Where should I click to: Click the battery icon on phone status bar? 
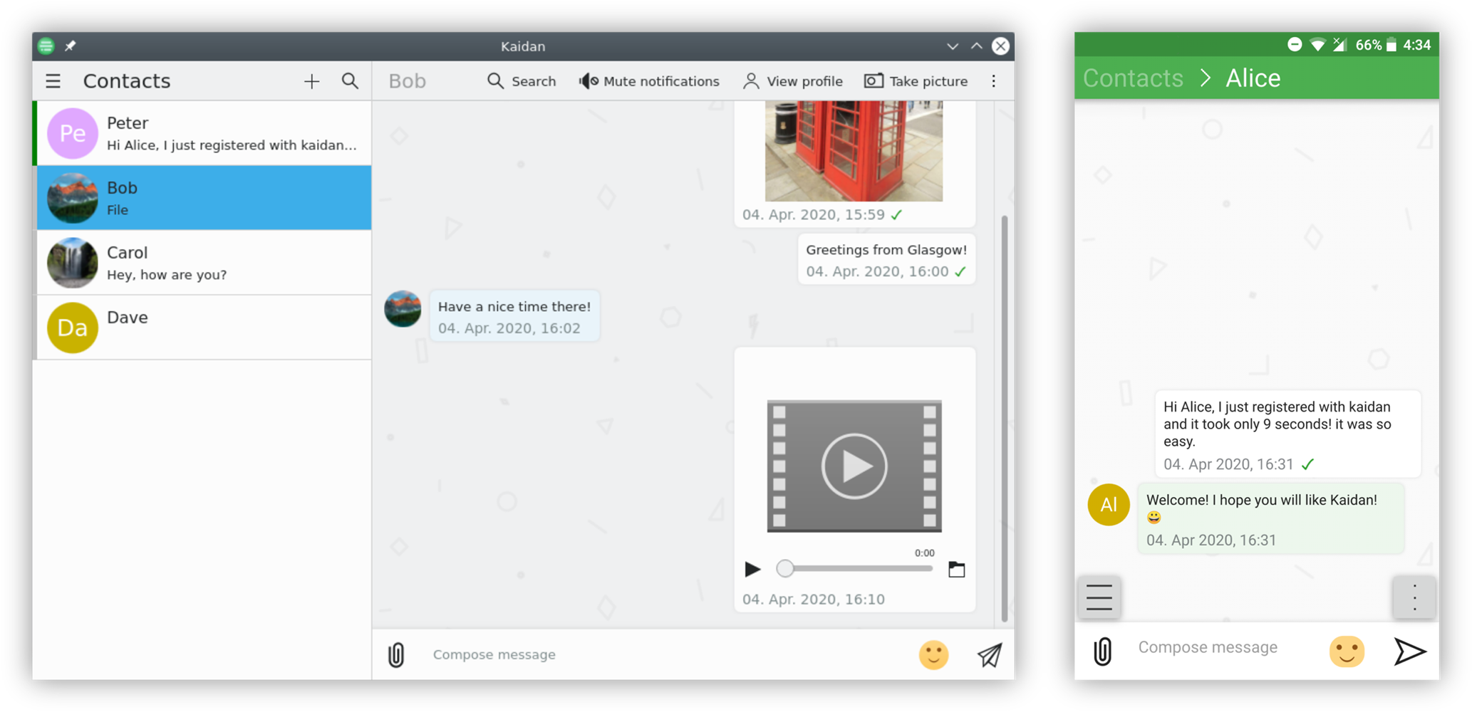1391,45
